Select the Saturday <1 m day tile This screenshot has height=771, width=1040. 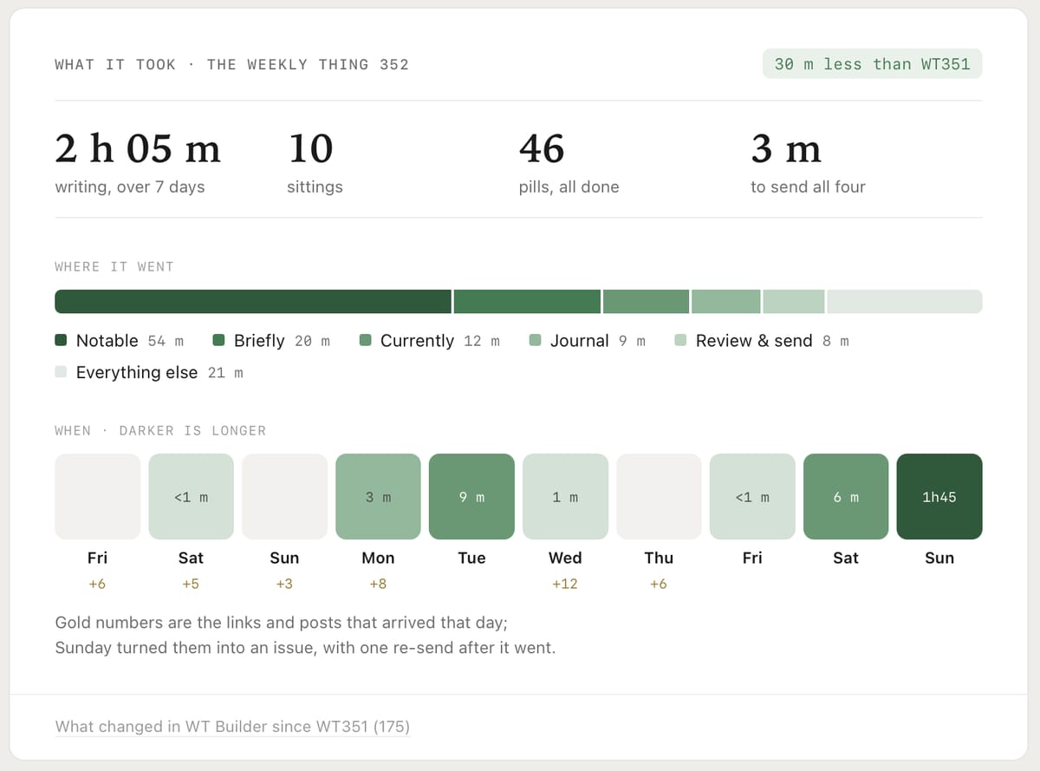(x=191, y=497)
